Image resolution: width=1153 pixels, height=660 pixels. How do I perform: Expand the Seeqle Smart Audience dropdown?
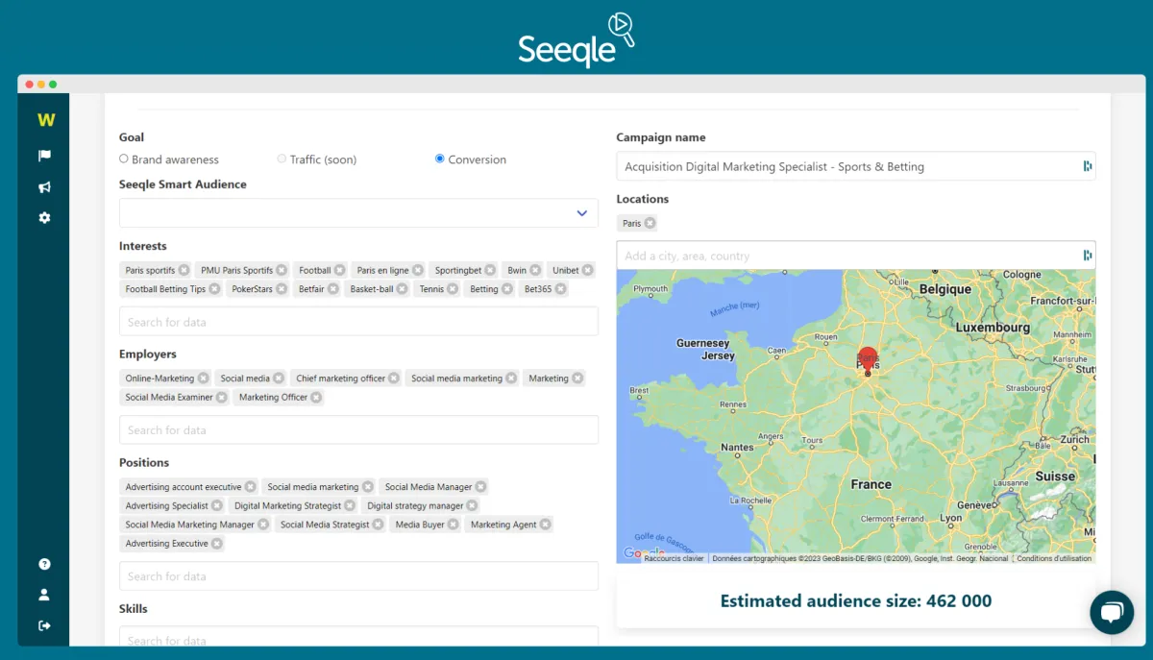coord(581,213)
